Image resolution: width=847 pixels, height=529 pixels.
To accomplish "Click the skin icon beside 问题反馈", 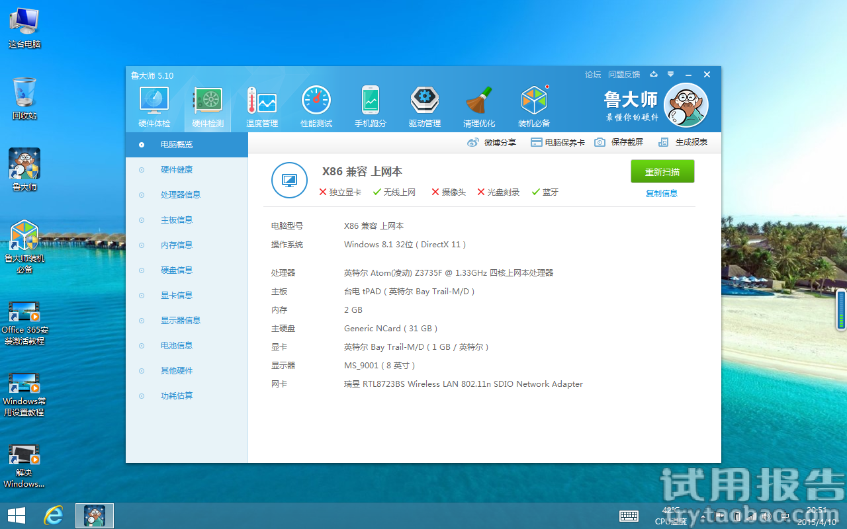I will click(654, 75).
